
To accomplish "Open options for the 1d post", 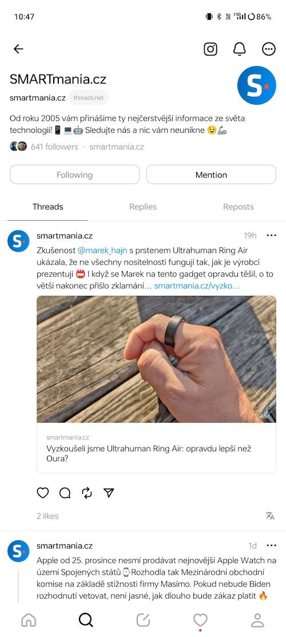I will click(x=271, y=545).
